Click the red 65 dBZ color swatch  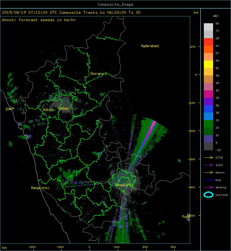208,42
